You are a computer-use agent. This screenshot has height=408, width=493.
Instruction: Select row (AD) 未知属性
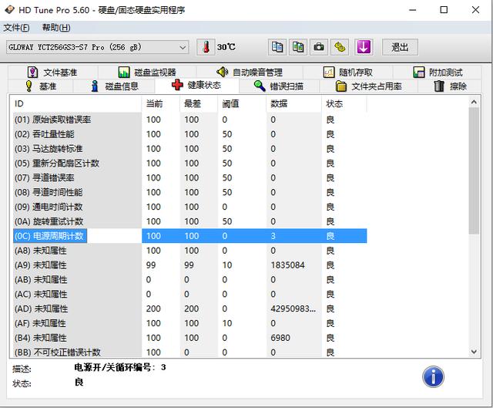[x=190, y=309]
